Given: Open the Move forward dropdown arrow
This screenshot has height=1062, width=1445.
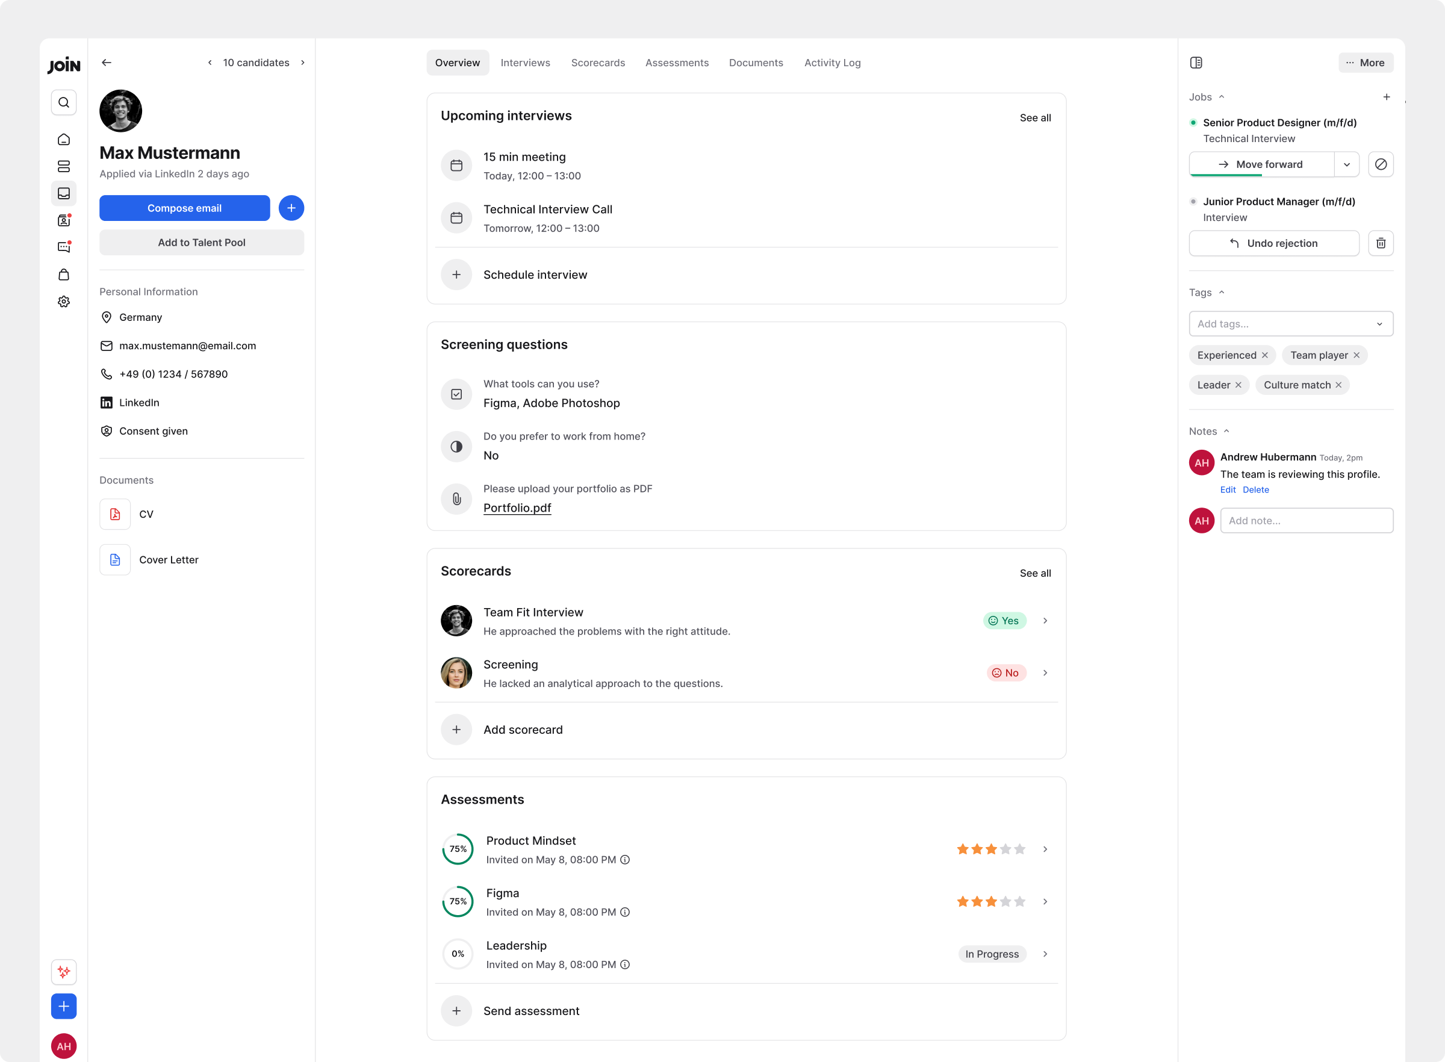Looking at the screenshot, I should click(x=1346, y=164).
